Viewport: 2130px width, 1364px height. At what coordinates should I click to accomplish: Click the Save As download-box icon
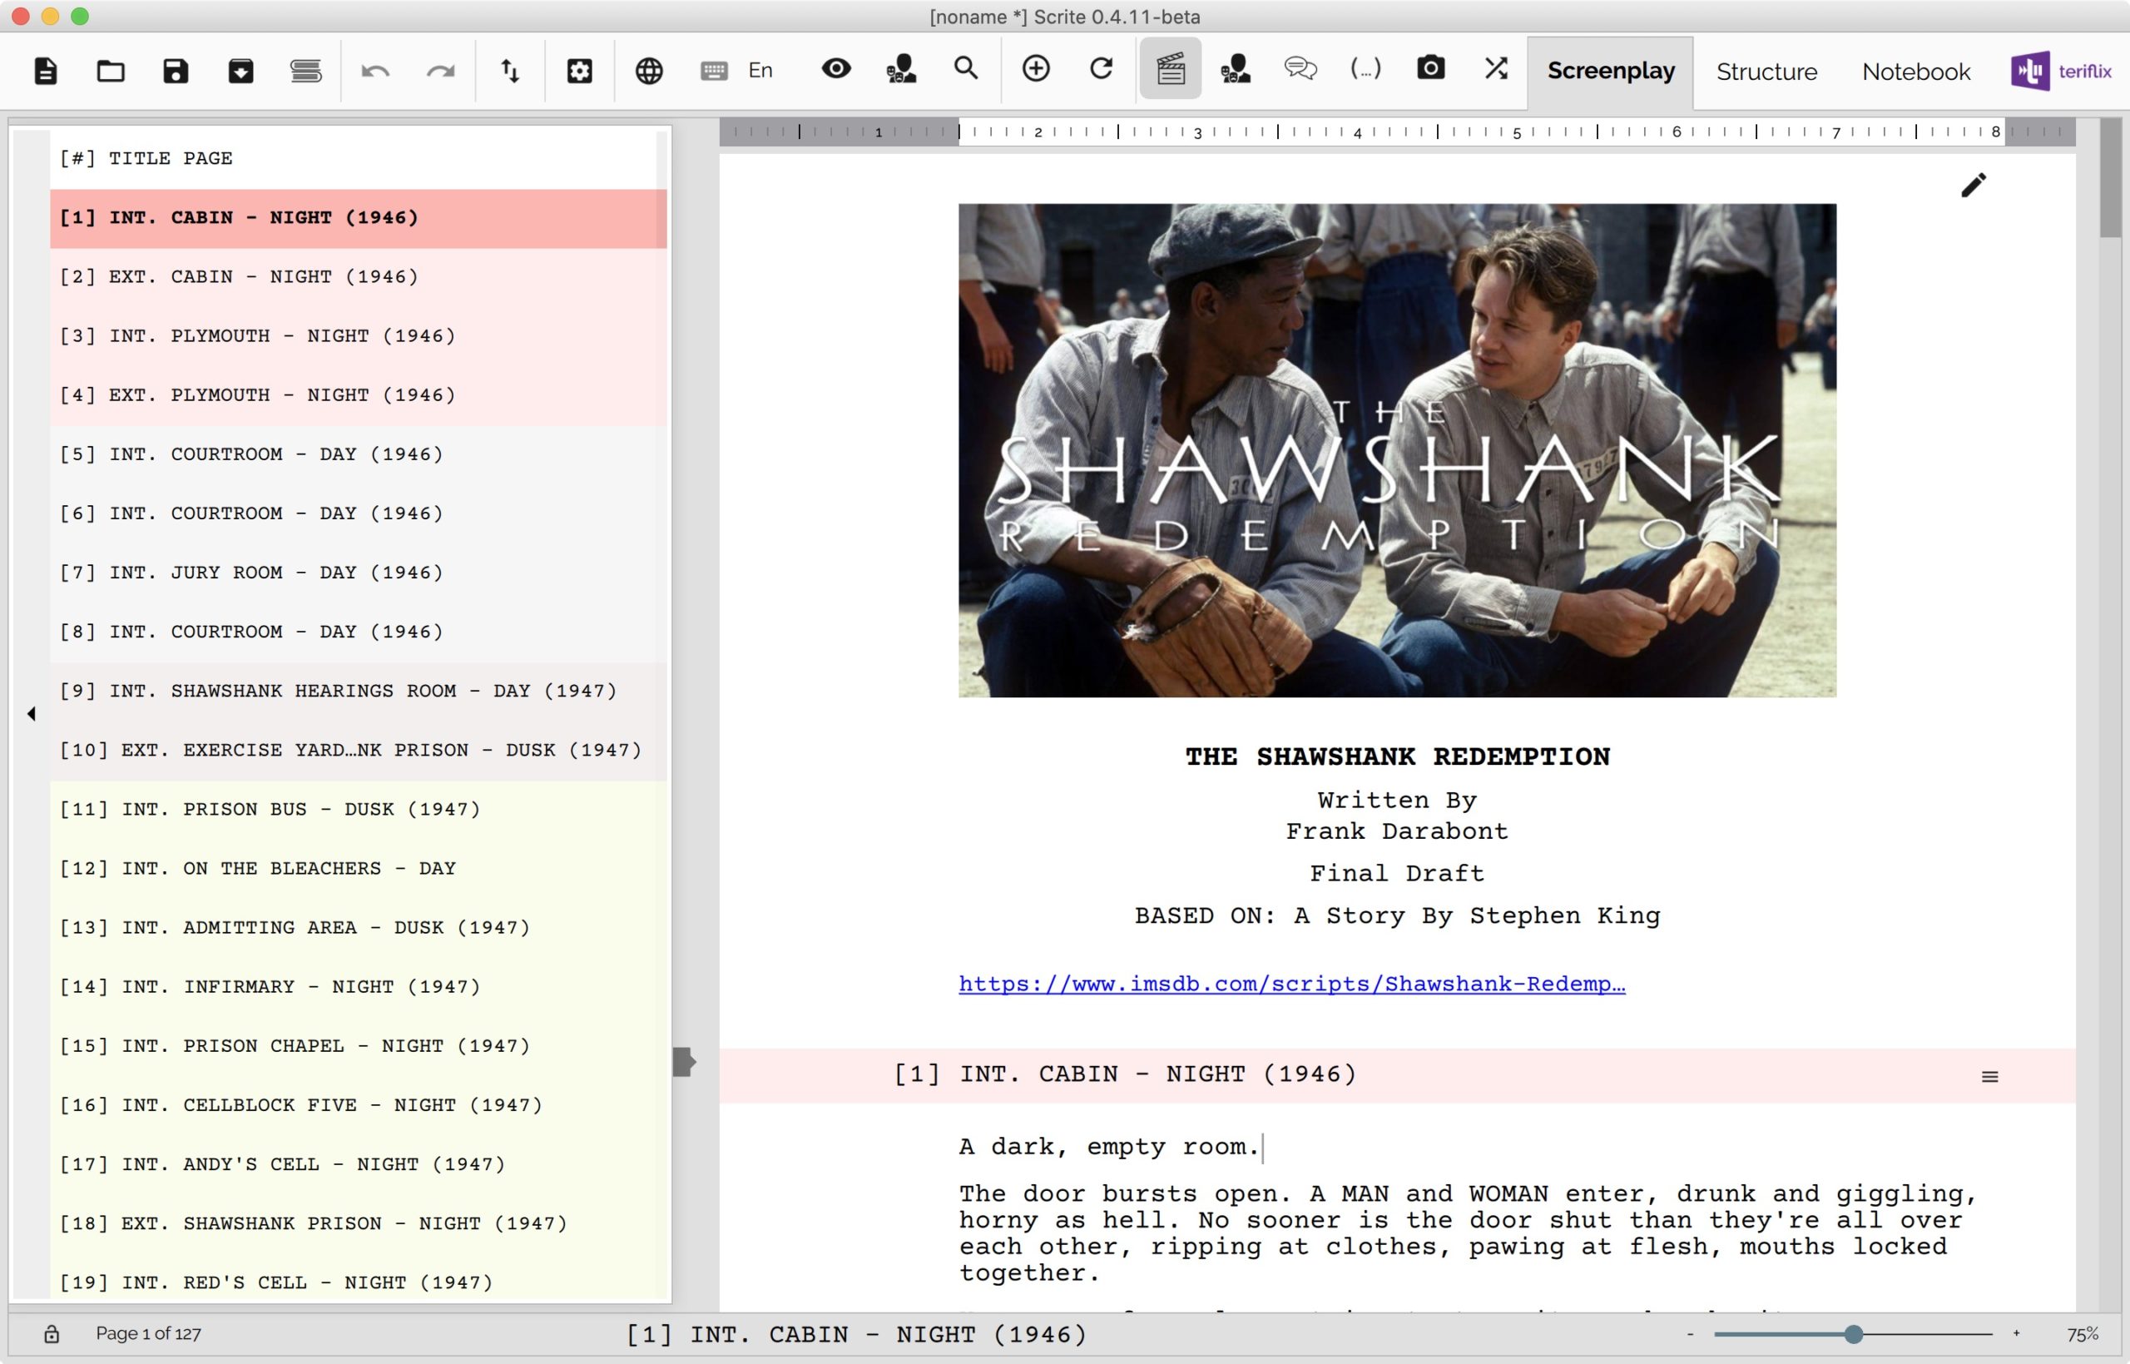coord(240,70)
